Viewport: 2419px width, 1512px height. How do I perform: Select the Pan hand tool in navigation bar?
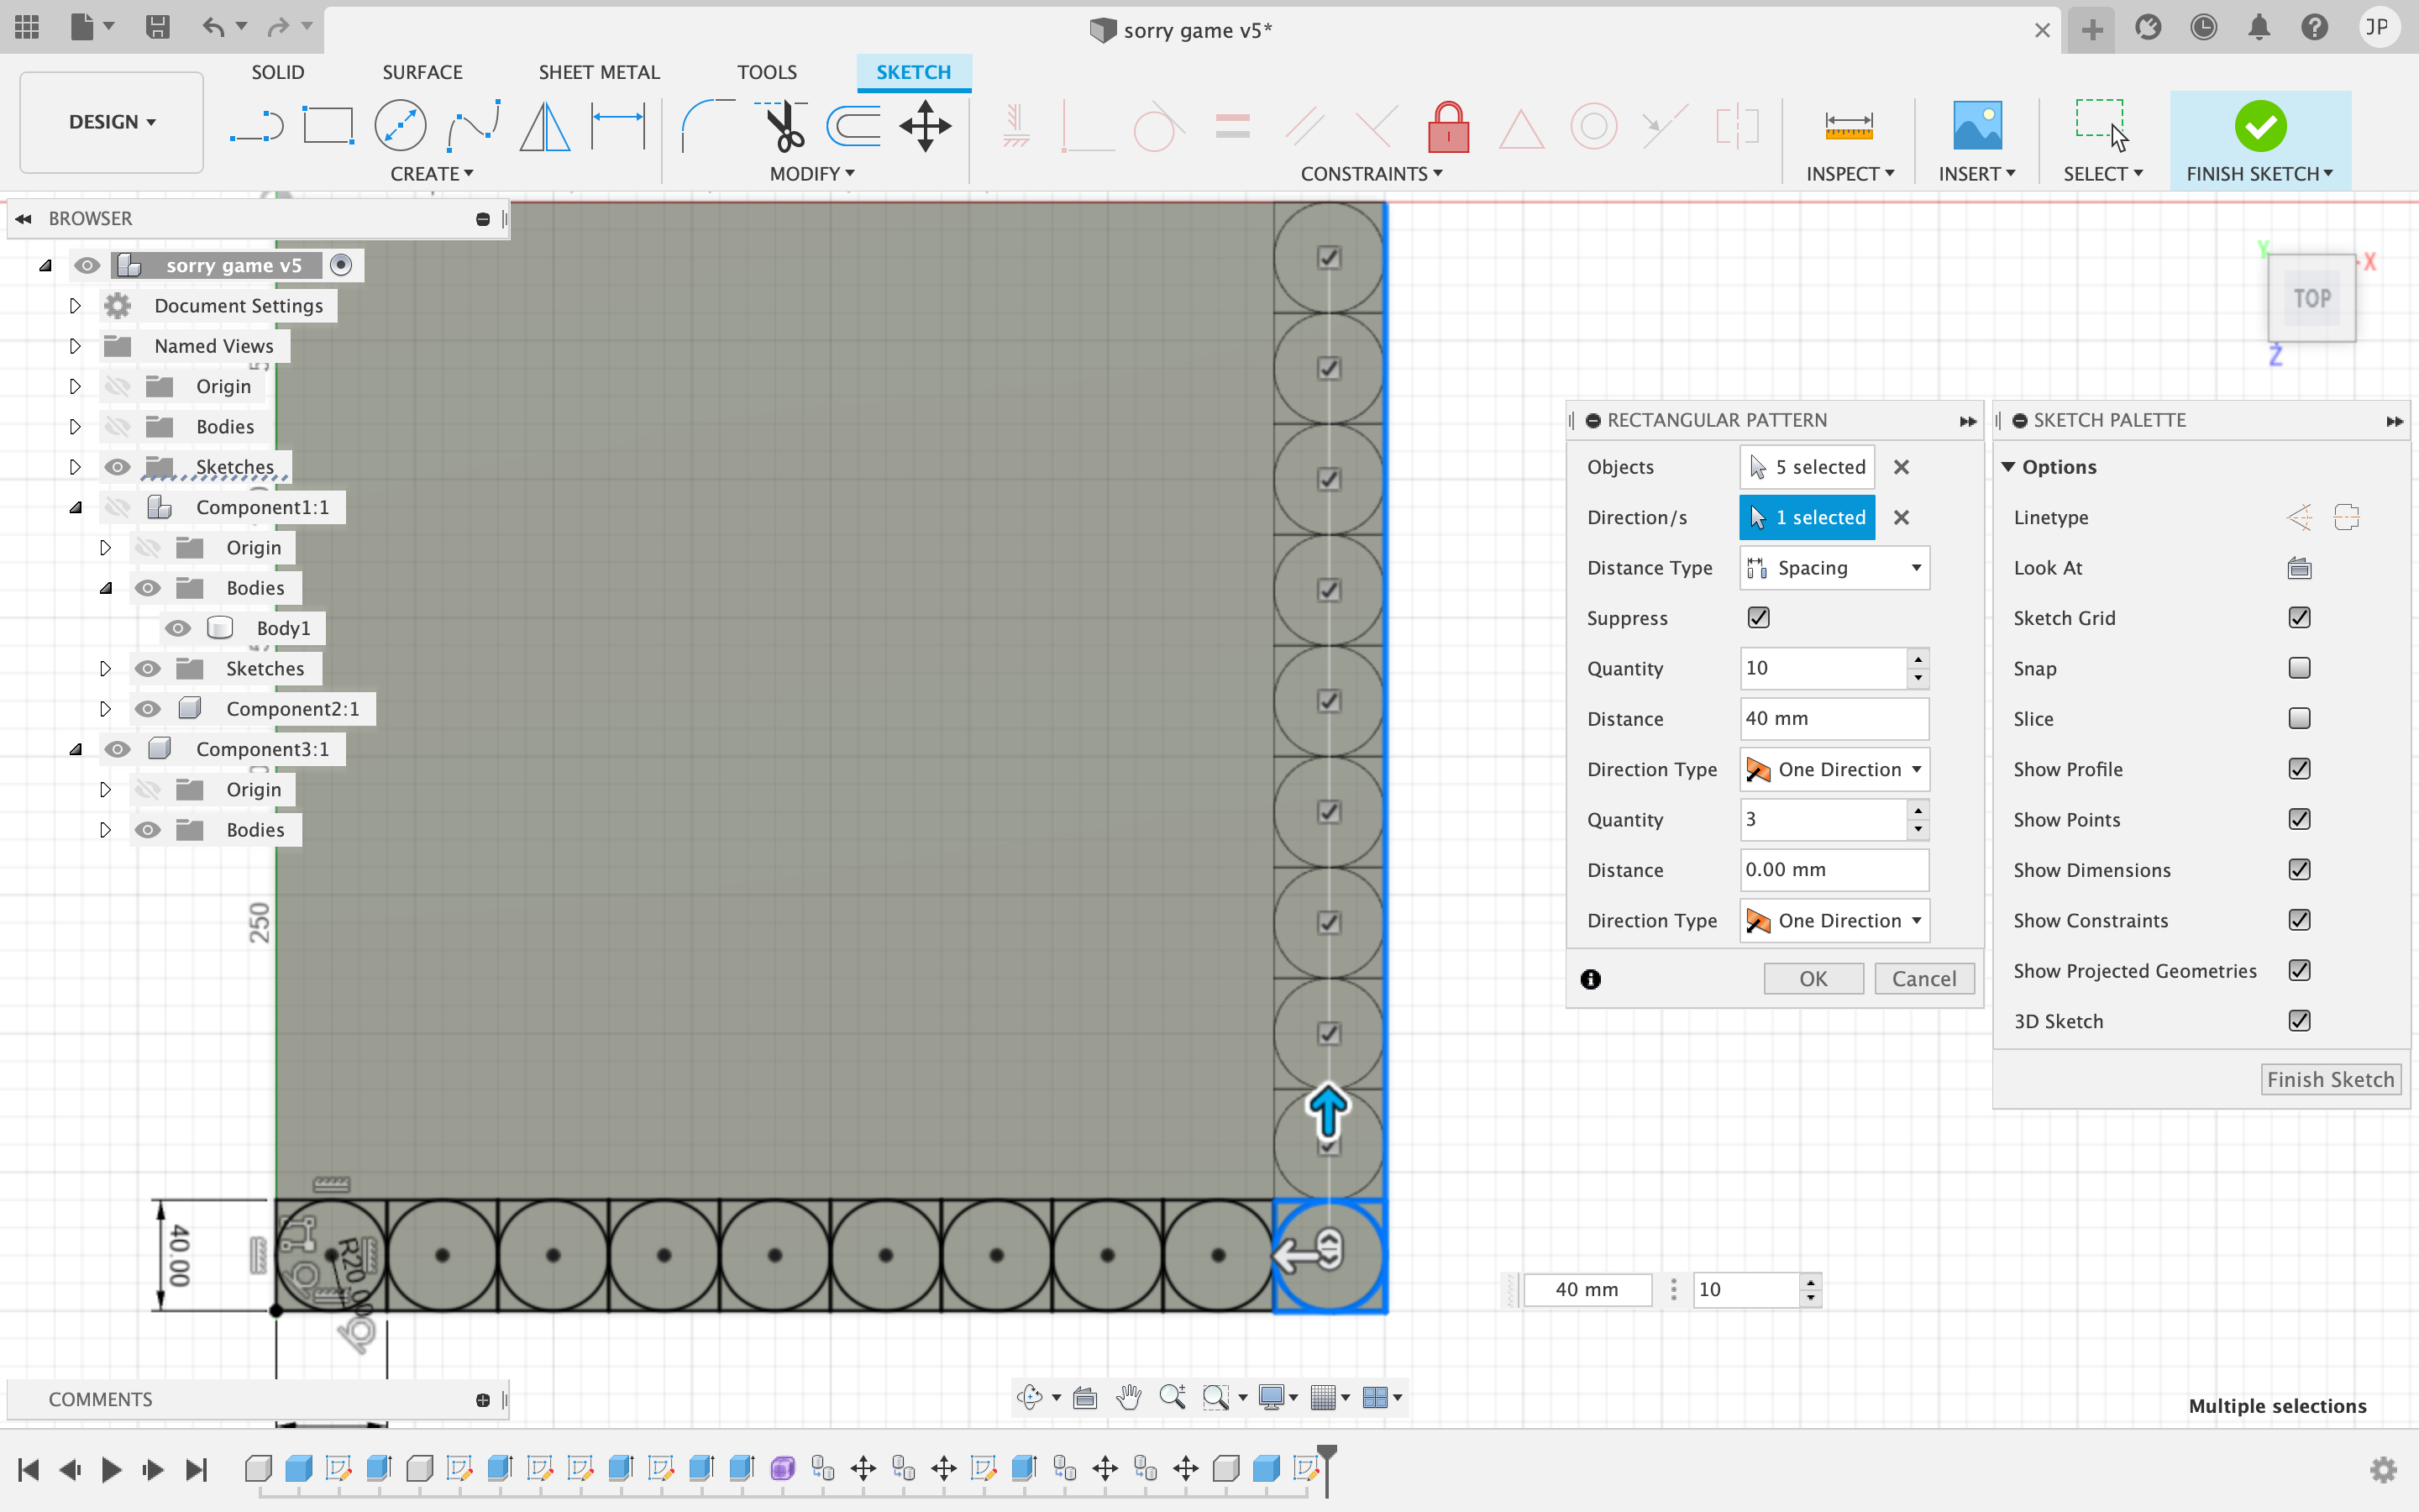pyautogui.click(x=1129, y=1397)
